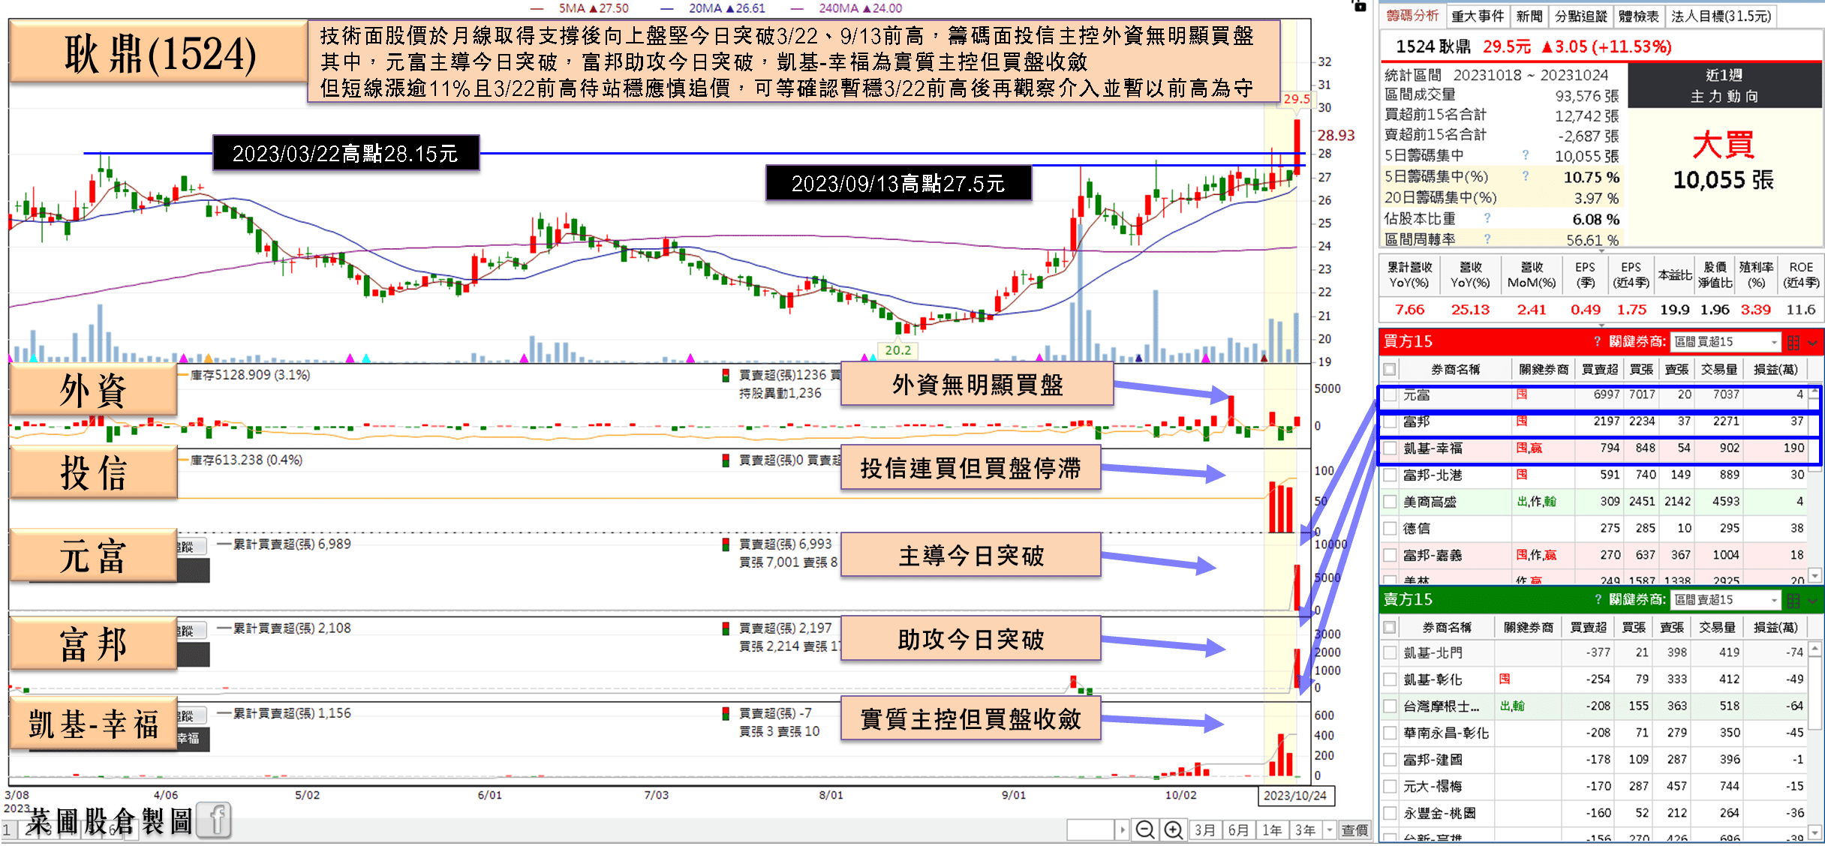Image resolution: width=1825 pixels, height=861 pixels.
Task: Click the zoom in magnifier icon
Action: 1173,829
